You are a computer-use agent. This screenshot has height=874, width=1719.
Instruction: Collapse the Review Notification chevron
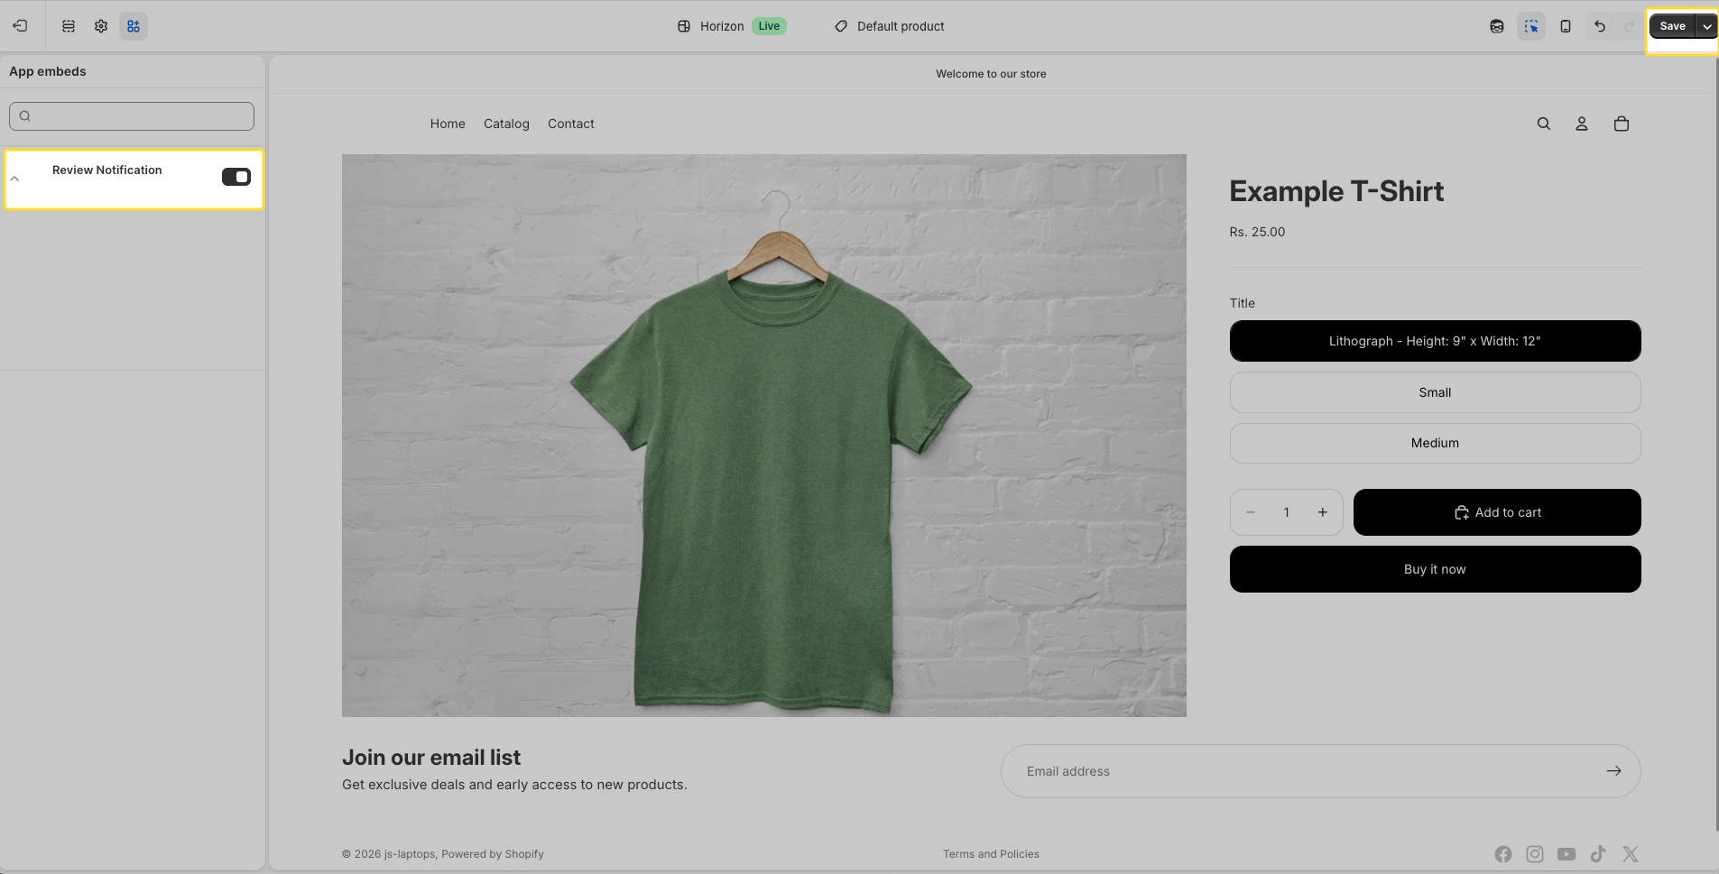[x=14, y=179]
